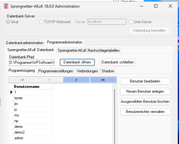This screenshot has height=144, width=179.
Task: Select user row 'demo'
Action: (x=33, y=127)
